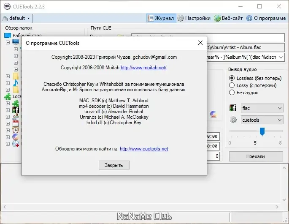
Task: Maximize the CUETools 2.2.3 window
Action: click(259, 6)
